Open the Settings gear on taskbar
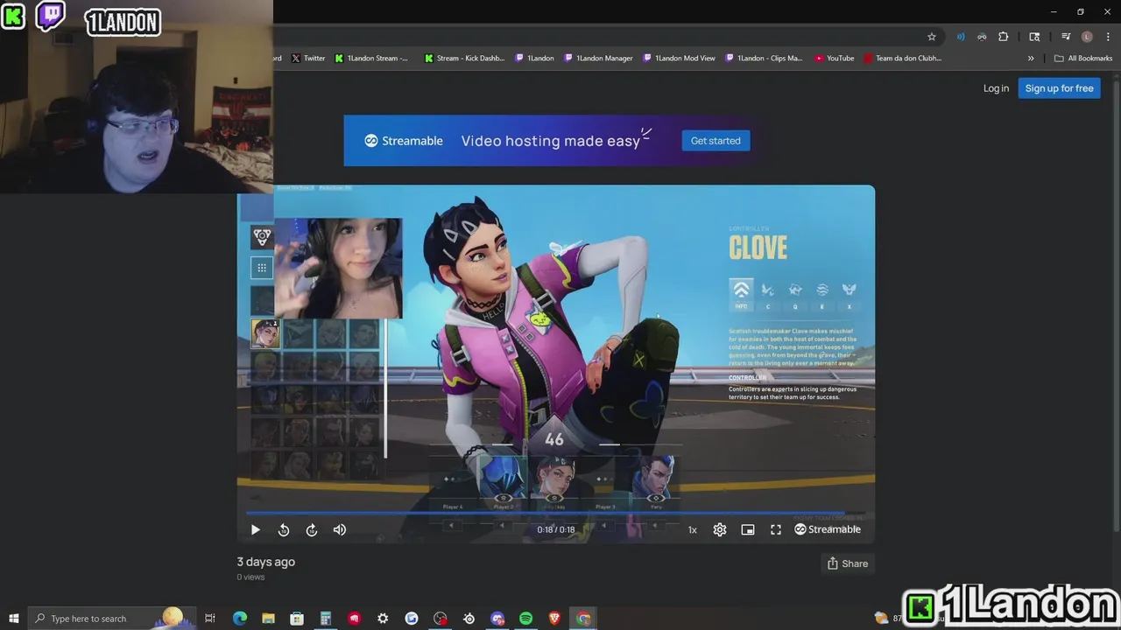1121x630 pixels. click(383, 619)
